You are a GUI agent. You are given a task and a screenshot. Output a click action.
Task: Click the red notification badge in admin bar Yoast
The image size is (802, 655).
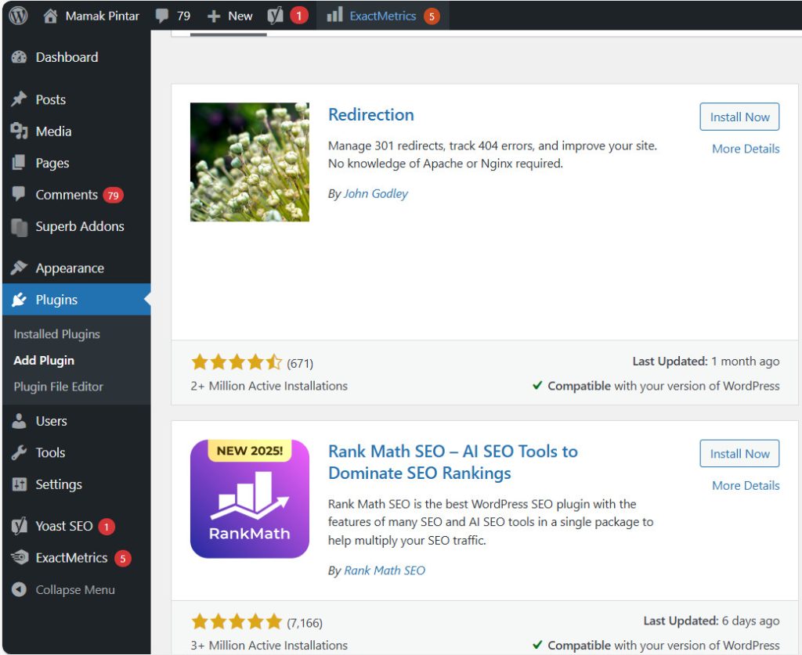point(299,16)
